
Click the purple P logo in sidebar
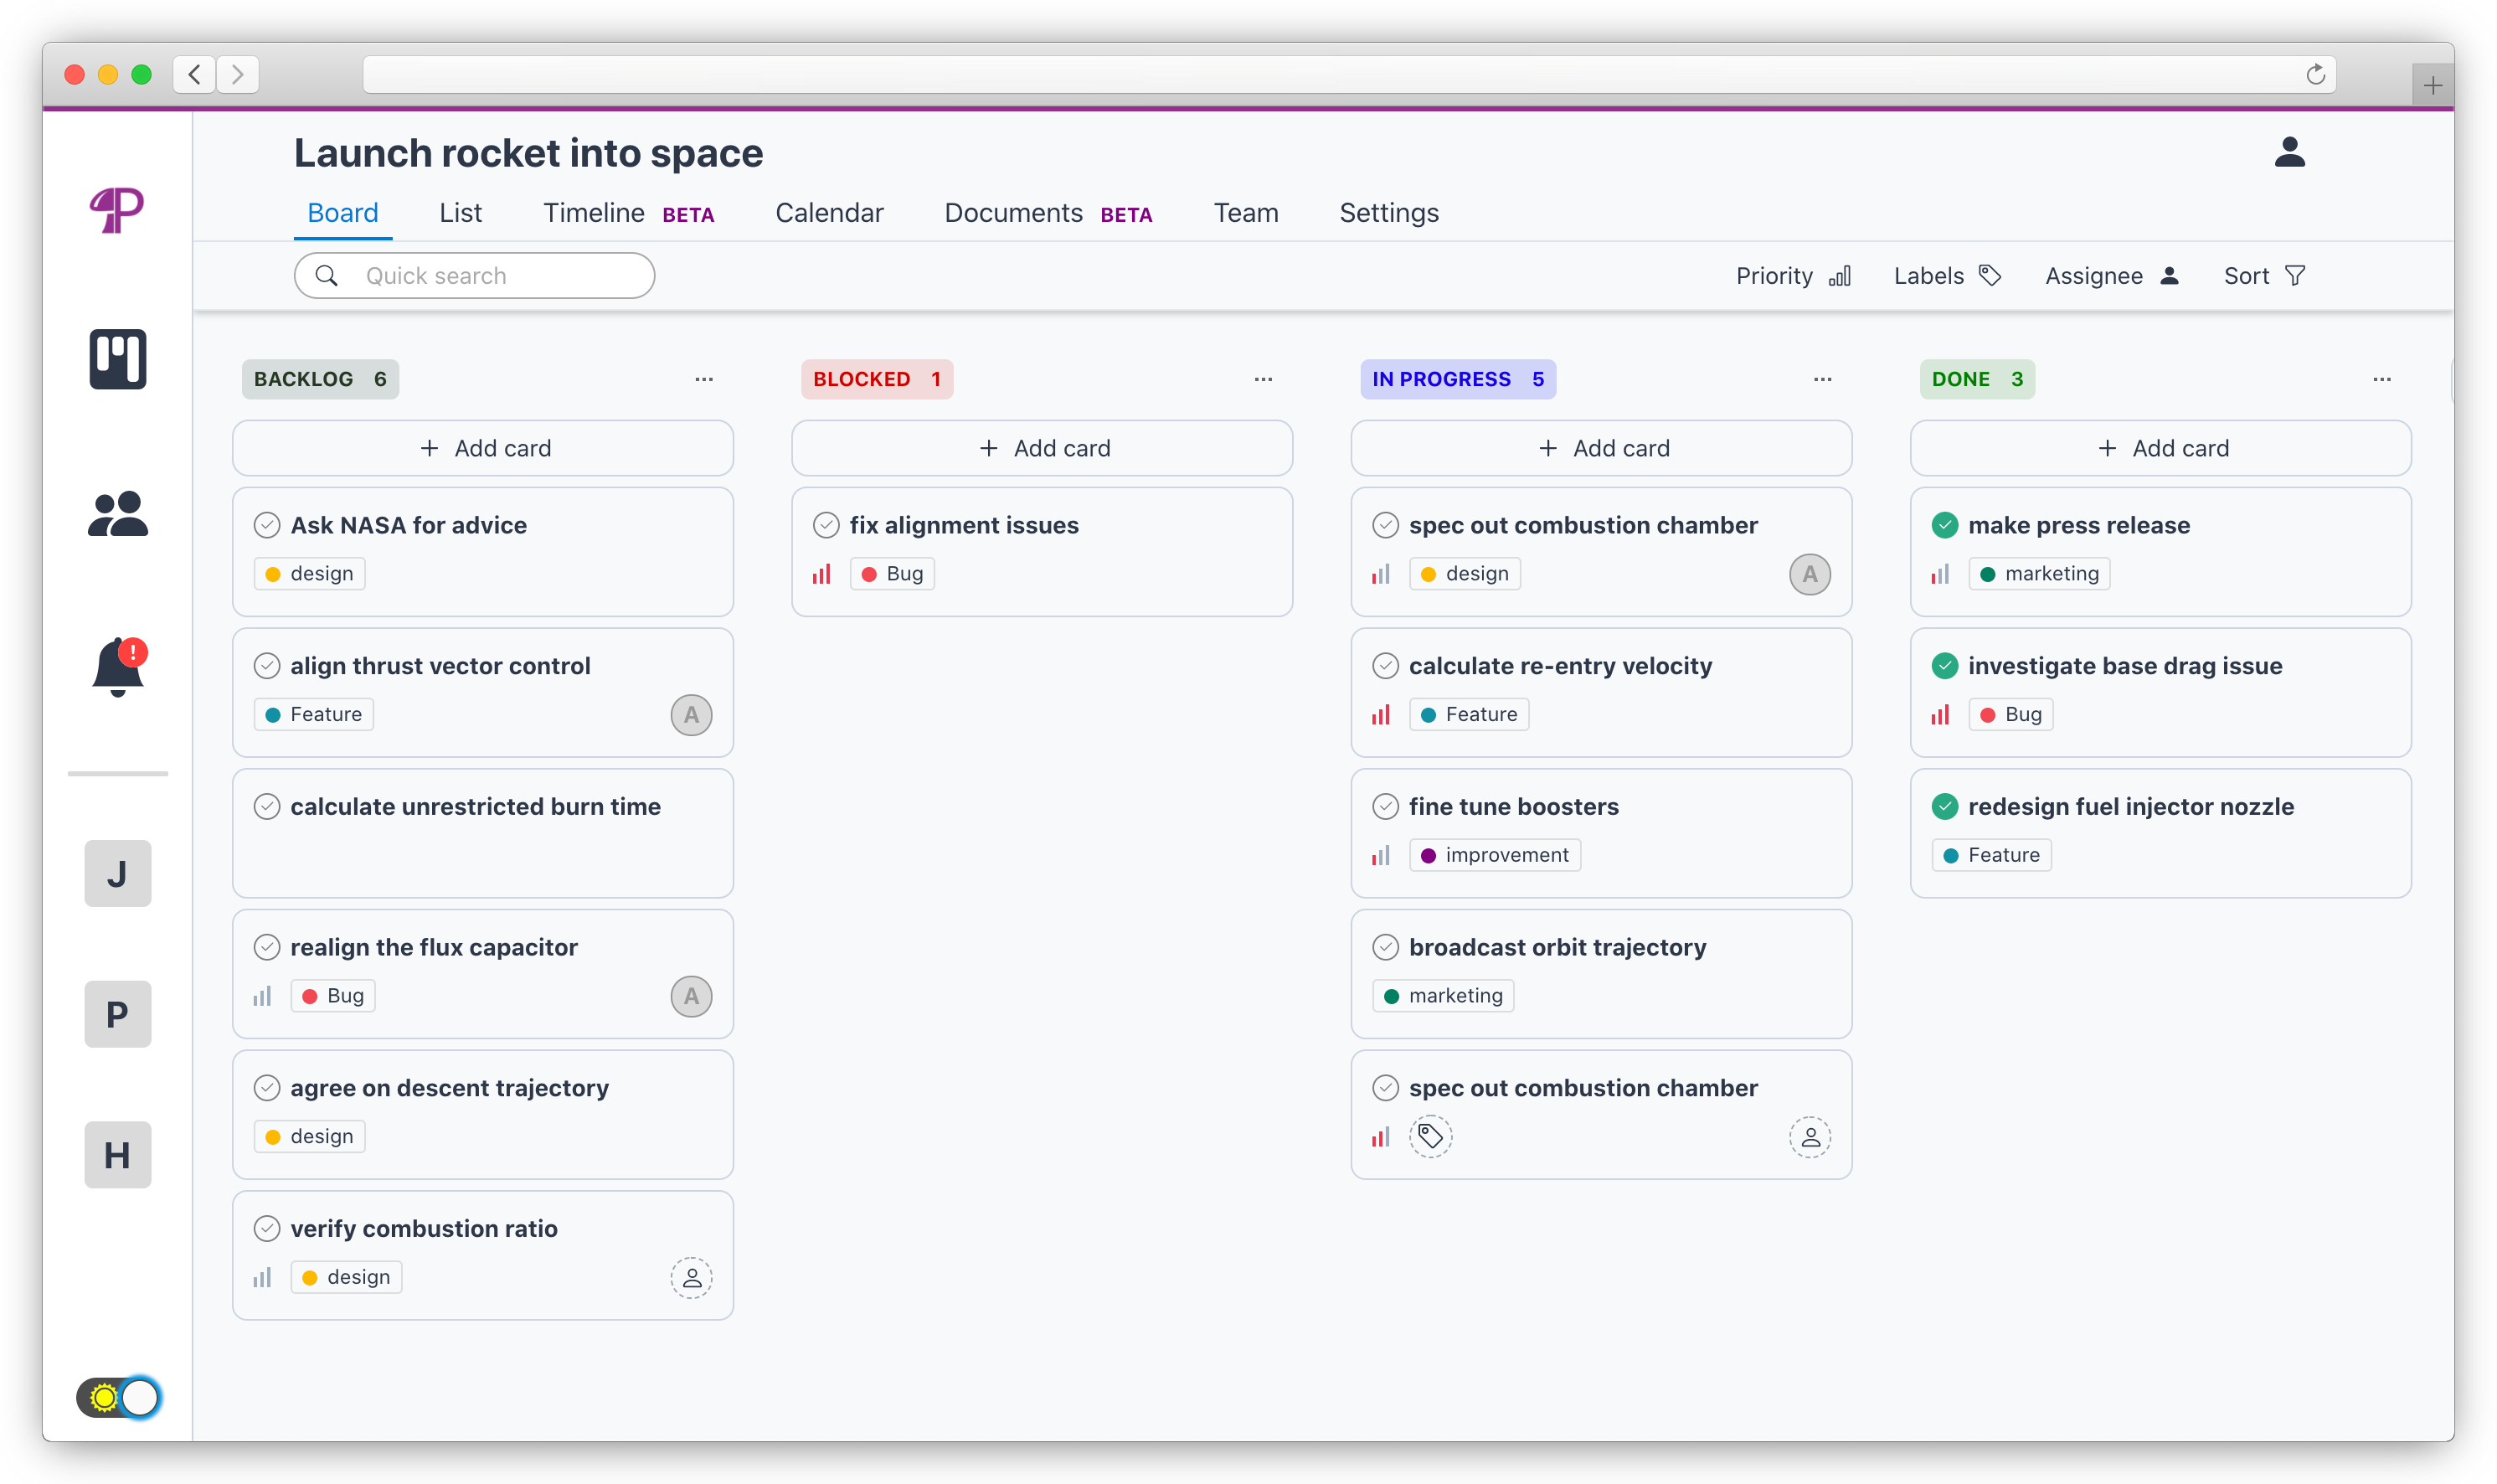117,209
